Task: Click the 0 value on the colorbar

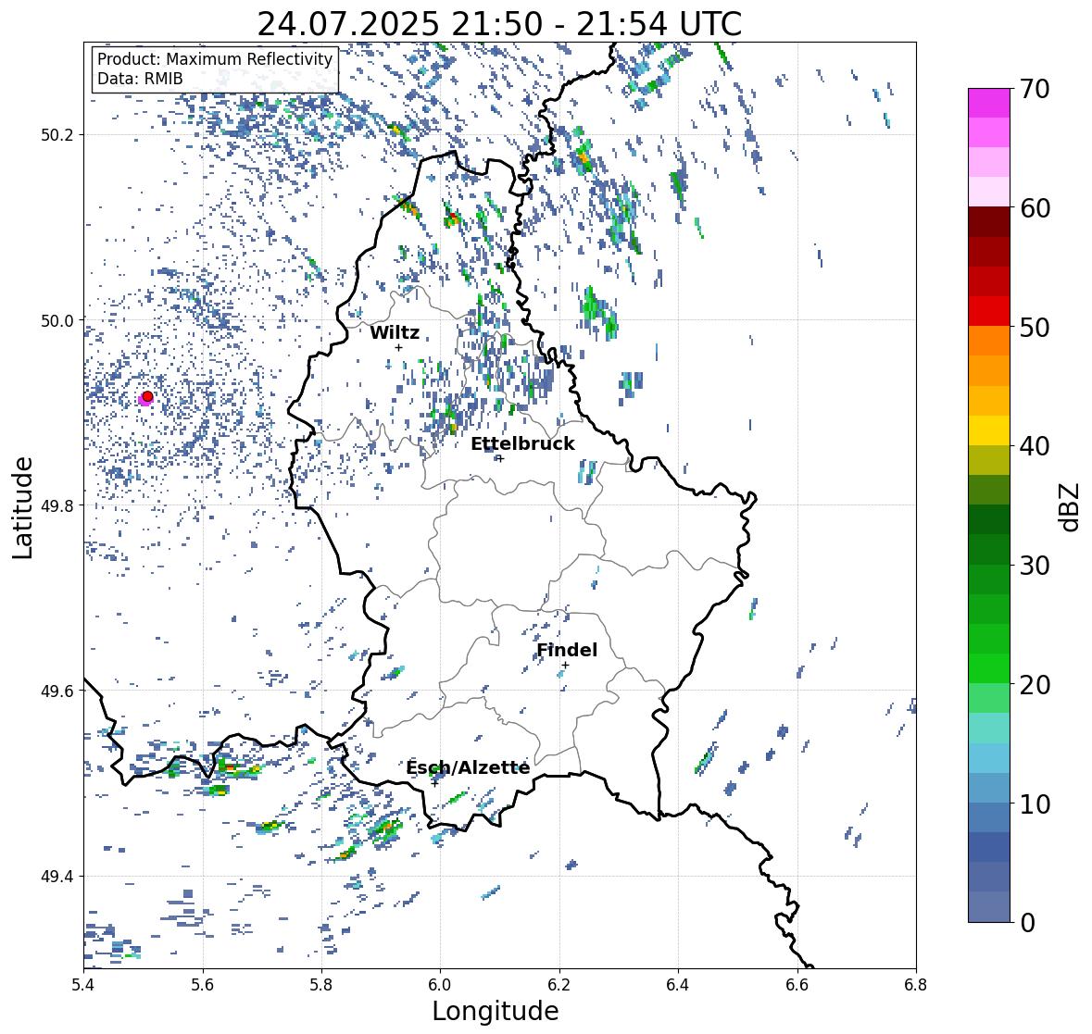Action: pos(1027,923)
